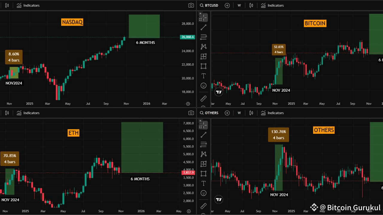Select the 8.60% 4 bars measurement label
Screen dimensions: 383x215
(x=14, y=57)
